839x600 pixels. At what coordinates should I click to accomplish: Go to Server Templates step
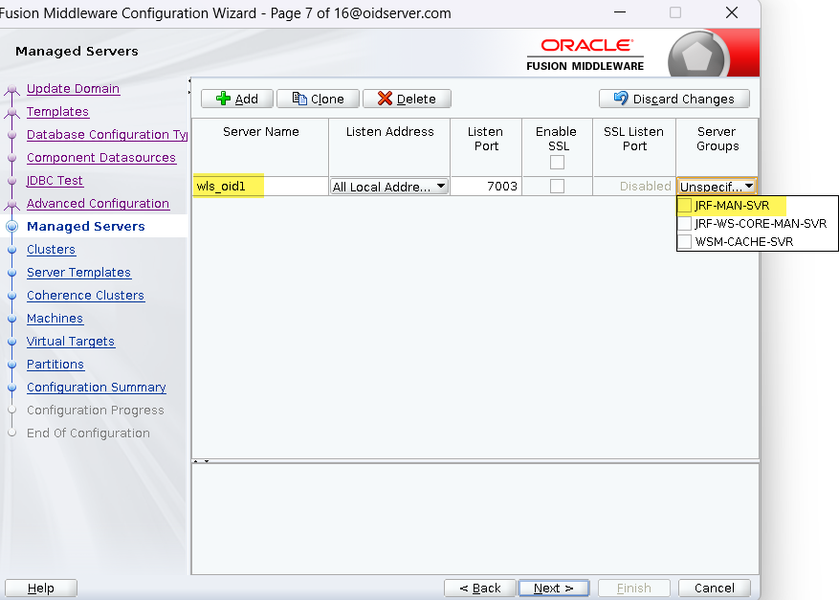coord(78,273)
